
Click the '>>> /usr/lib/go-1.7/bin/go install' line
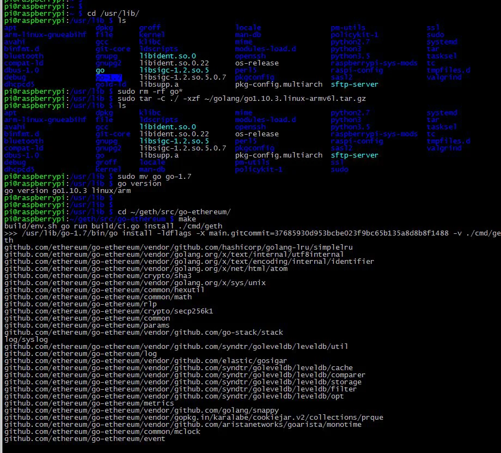253,237
